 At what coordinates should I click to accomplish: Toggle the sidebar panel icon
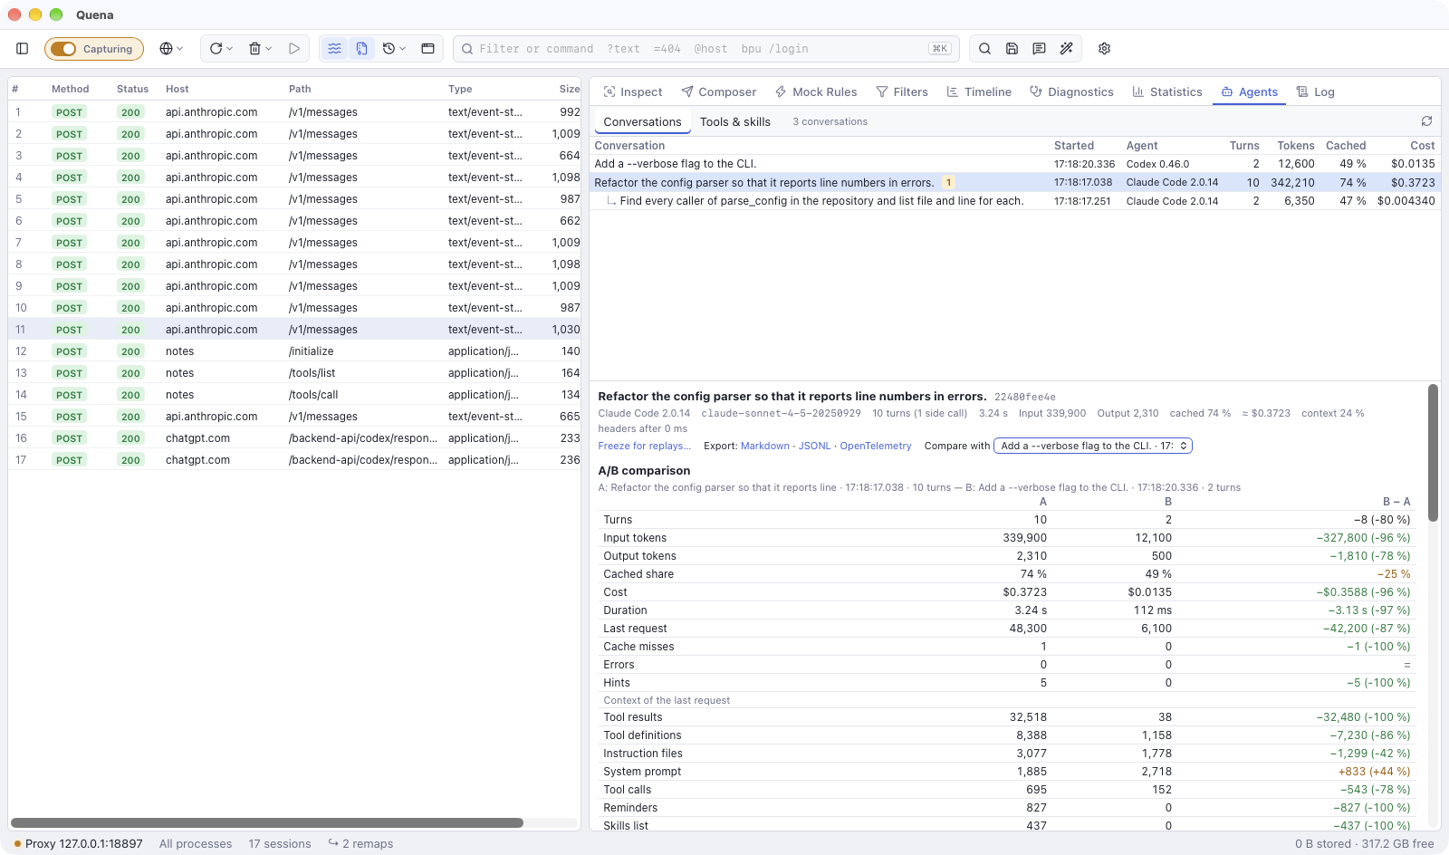click(x=23, y=49)
